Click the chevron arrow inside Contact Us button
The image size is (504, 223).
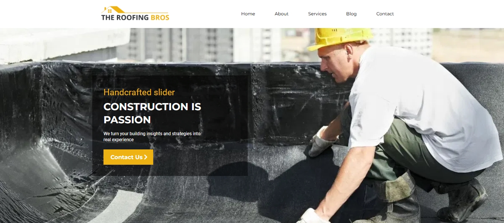[146, 157]
